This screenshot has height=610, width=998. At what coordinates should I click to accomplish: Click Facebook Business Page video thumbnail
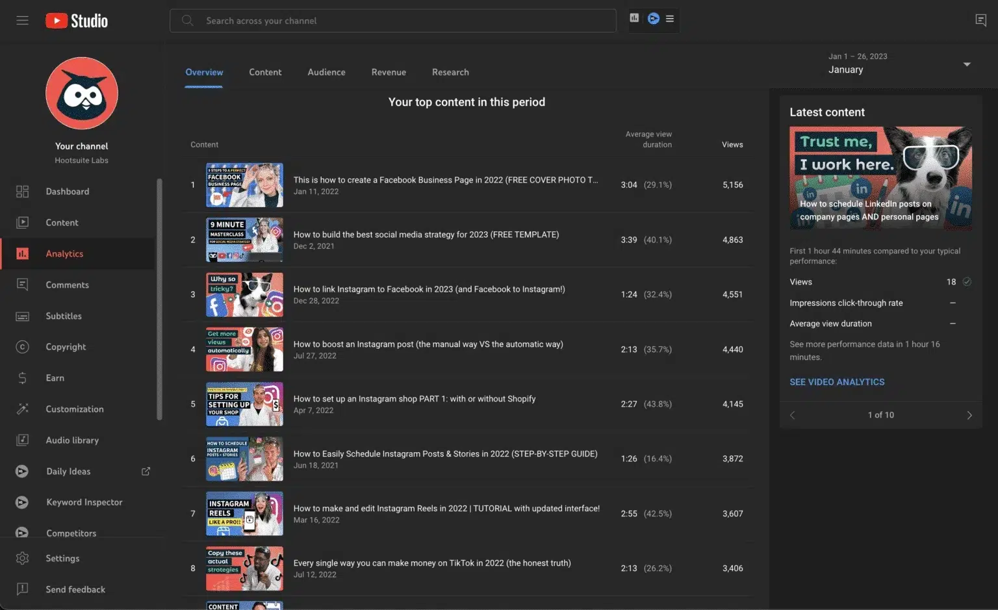click(x=244, y=185)
